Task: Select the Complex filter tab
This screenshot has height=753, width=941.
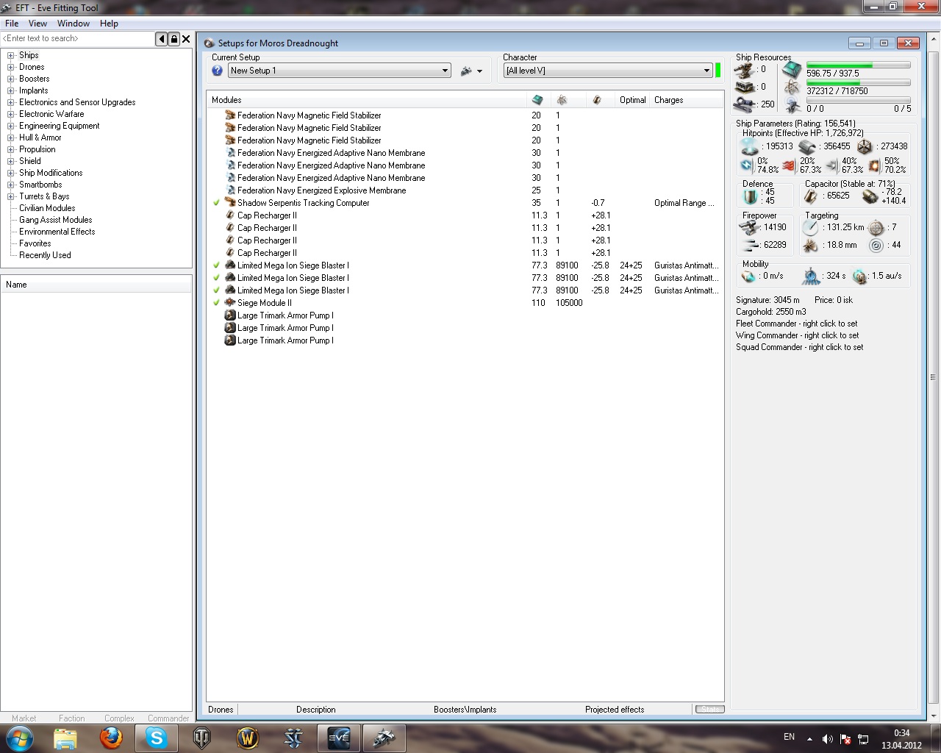Action: pos(119,718)
